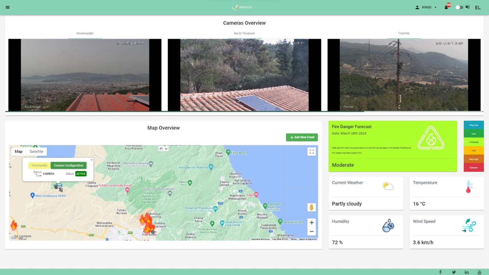Switch language using the EL button
Screen dimensions: 489x275
[x=478, y=8]
